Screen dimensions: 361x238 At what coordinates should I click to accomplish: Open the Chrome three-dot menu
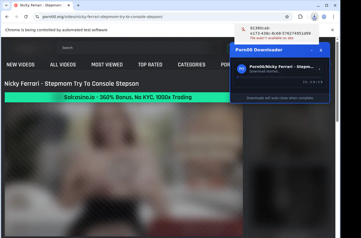[x=333, y=17]
